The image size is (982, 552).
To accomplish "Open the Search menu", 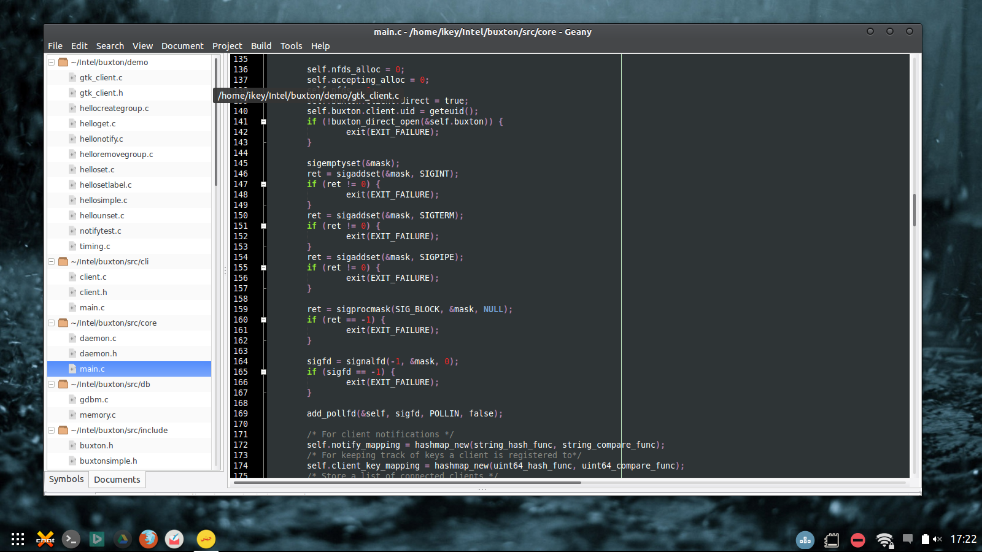I will pyautogui.click(x=110, y=46).
